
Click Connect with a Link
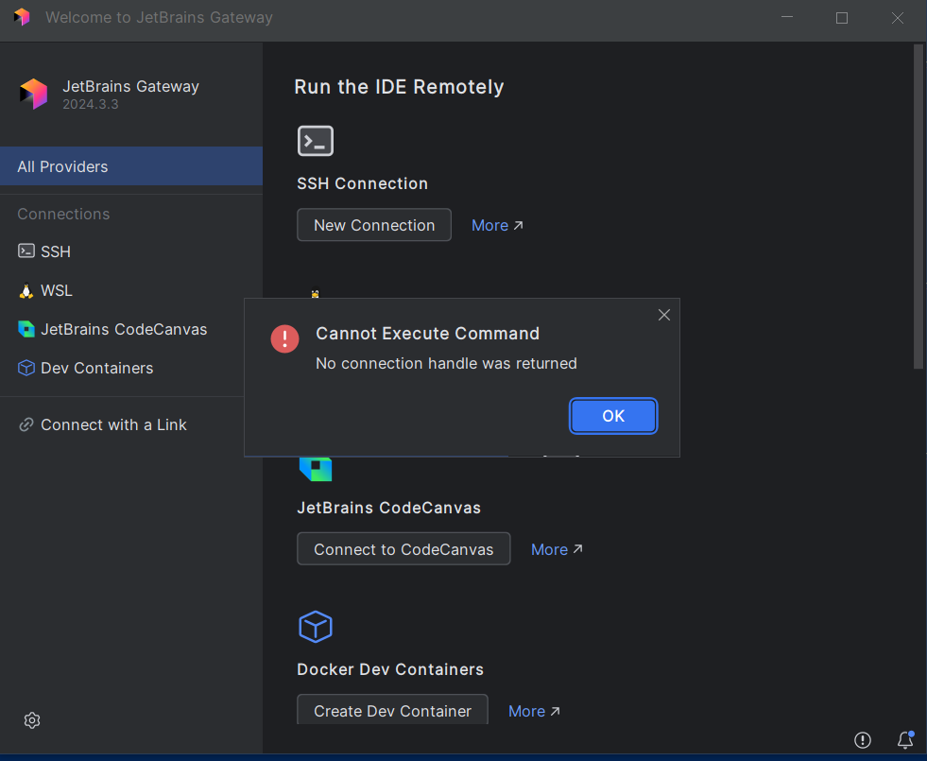point(113,424)
